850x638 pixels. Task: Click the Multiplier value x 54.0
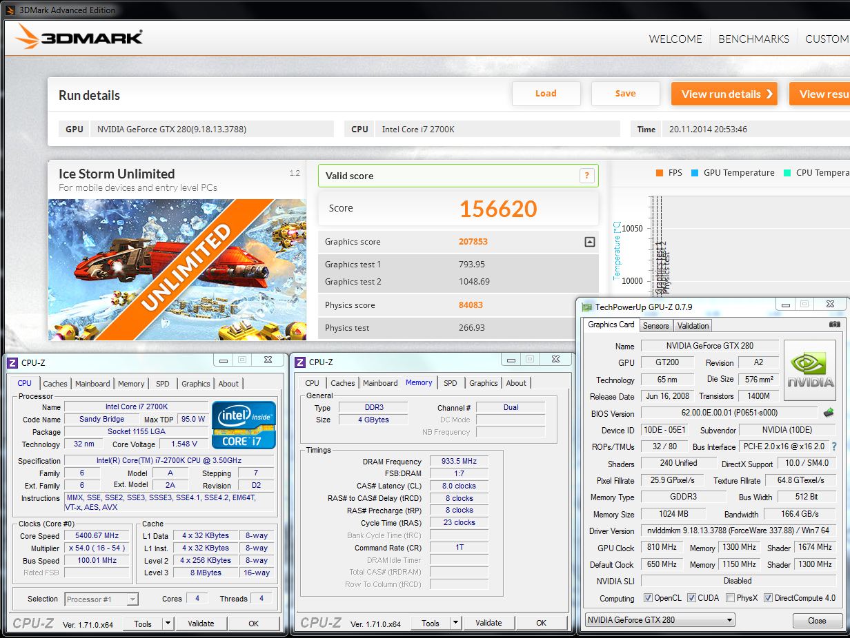(x=98, y=548)
